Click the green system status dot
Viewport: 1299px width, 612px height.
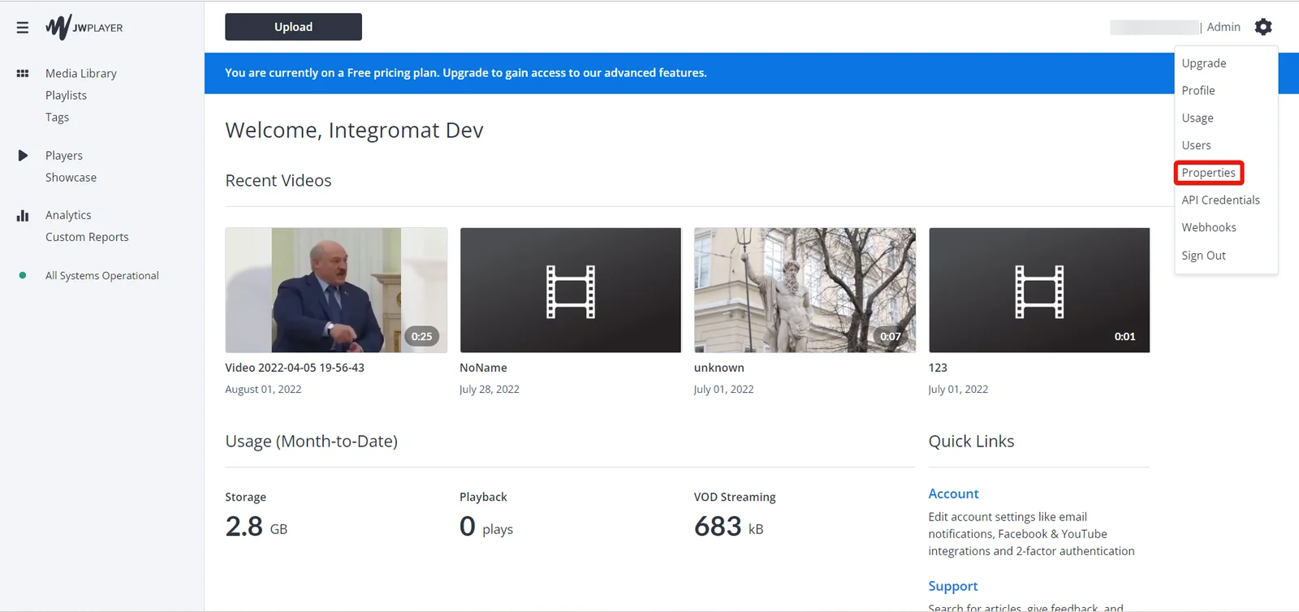pos(23,275)
